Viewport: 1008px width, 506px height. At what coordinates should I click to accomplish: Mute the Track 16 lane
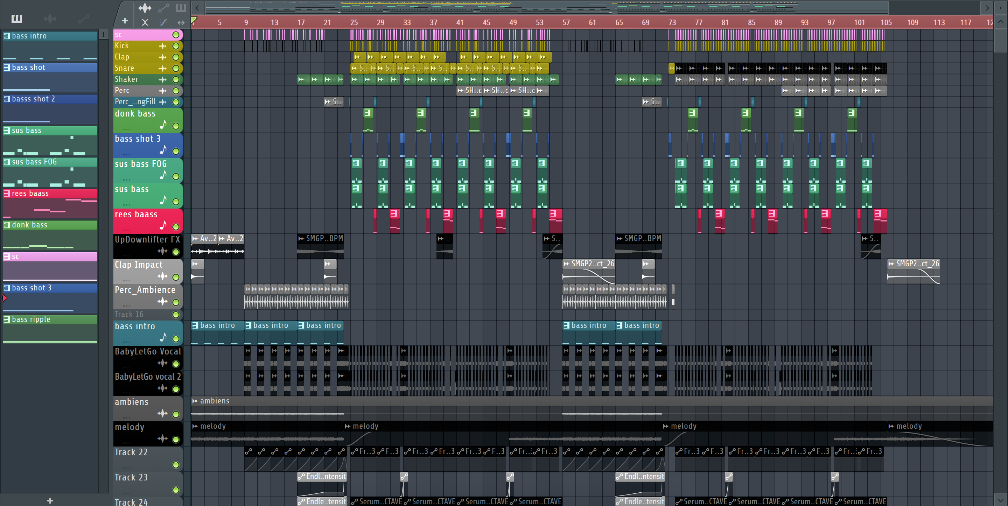pyautogui.click(x=176, y=315)
